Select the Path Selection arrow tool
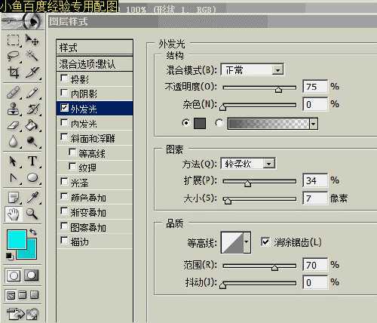This screenshot has width=377, height=323. (13, 161)
